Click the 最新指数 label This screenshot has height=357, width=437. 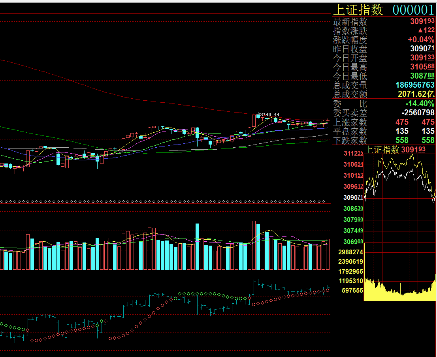(350, 21)
